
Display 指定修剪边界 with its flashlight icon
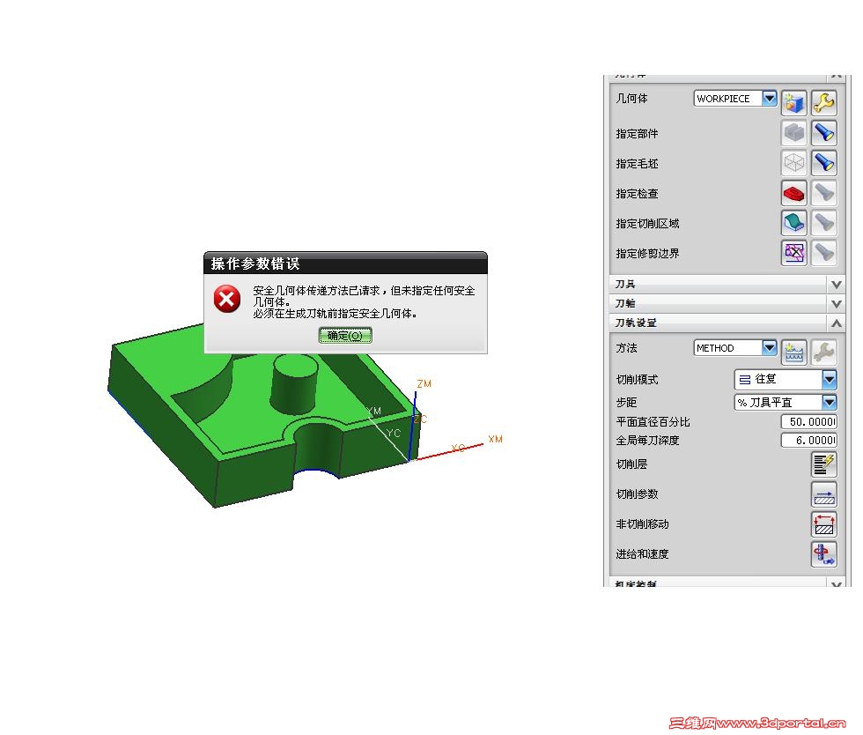point(824,253)
